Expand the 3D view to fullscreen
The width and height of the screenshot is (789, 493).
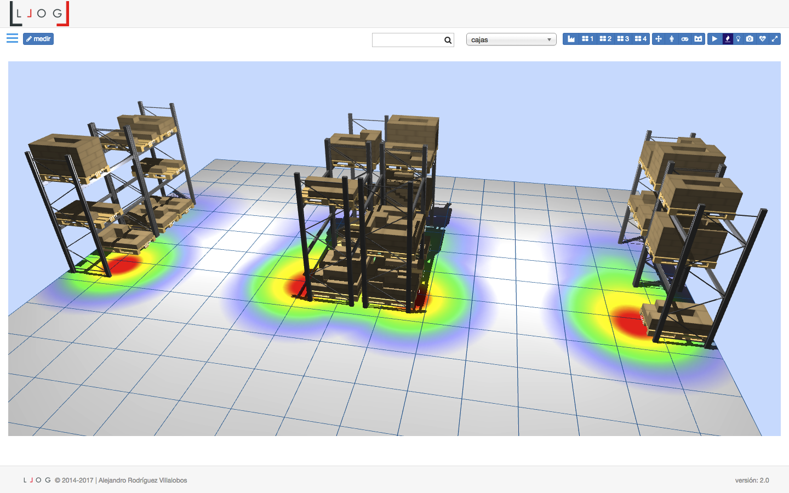coord(775,39)
